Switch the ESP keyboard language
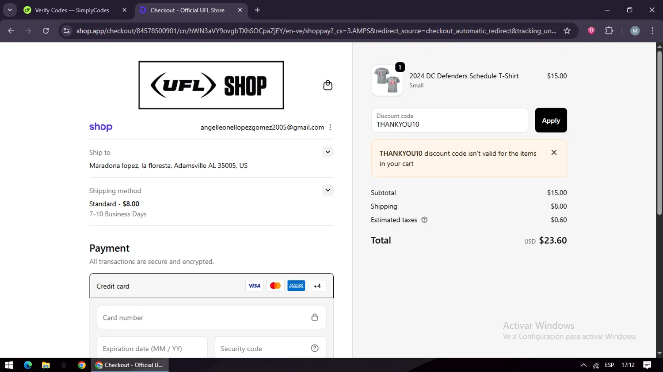This screenshot has width=663, height=372. pos(610,365)
